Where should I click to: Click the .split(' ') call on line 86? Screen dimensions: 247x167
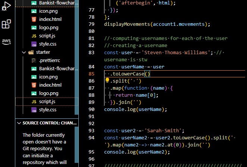point(125,81)
